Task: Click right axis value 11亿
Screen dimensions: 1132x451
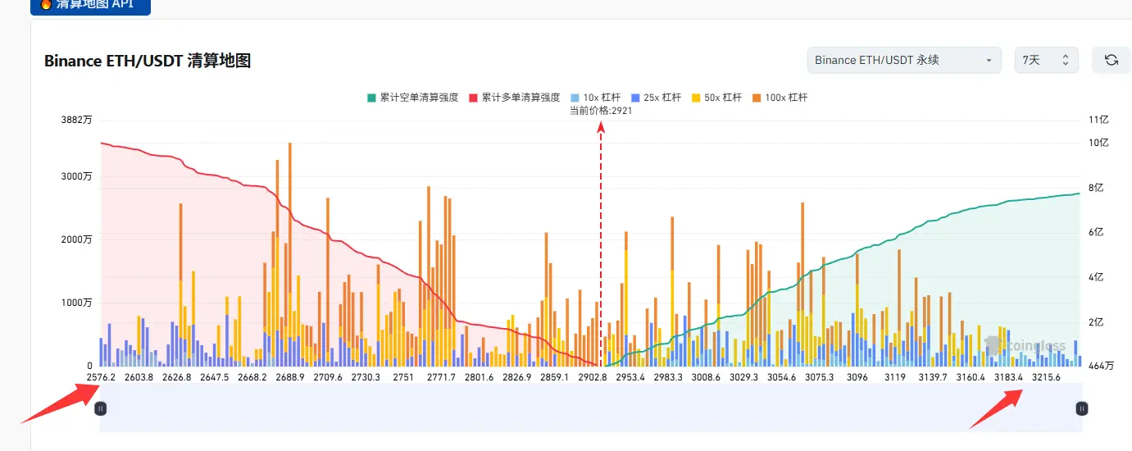Action: 1099,120
